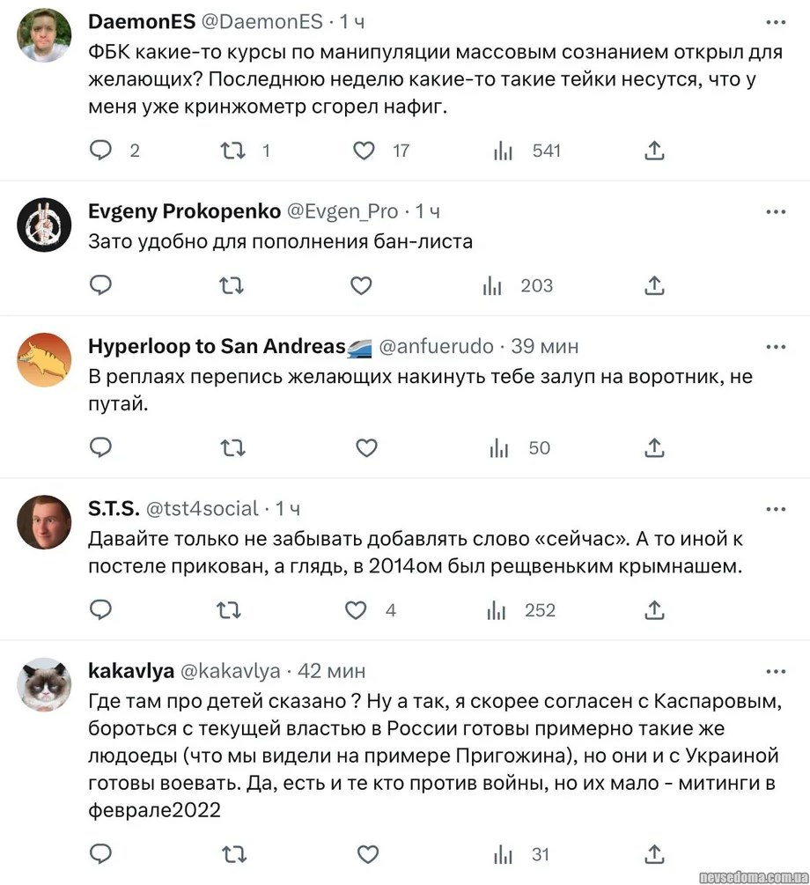Viewport: 810px width, 885px height.
Task: Open the kakavlya profile name link
Action: click(x=130, y=671)
